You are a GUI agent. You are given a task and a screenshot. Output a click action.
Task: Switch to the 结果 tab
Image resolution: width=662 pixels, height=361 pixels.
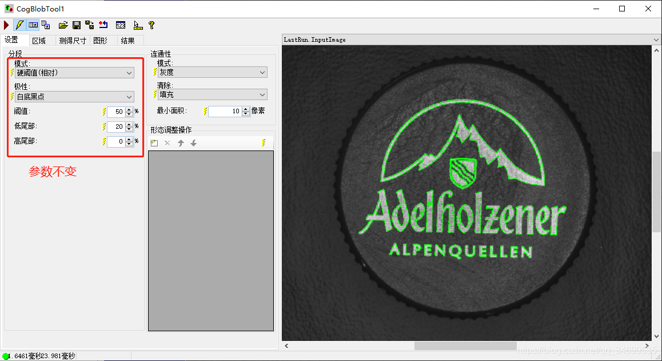coord(128,41)
